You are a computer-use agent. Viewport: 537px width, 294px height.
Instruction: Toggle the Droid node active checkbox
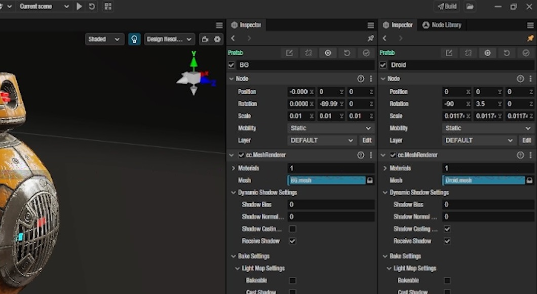click(383, 65)
